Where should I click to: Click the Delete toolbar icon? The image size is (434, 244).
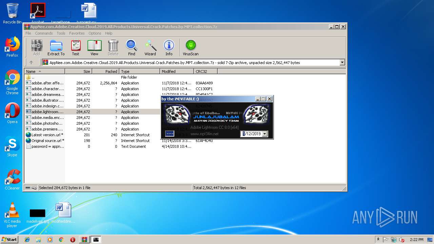(113, 47)
